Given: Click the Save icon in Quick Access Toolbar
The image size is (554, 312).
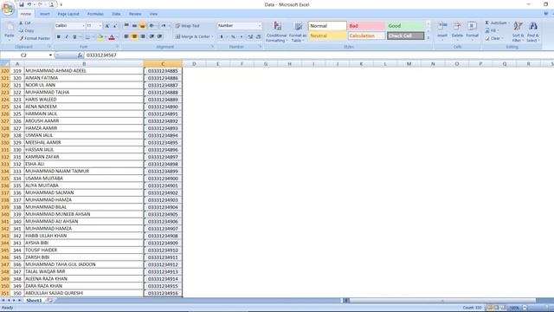Looking at the screenshot, I should click(x=21, y=4).
